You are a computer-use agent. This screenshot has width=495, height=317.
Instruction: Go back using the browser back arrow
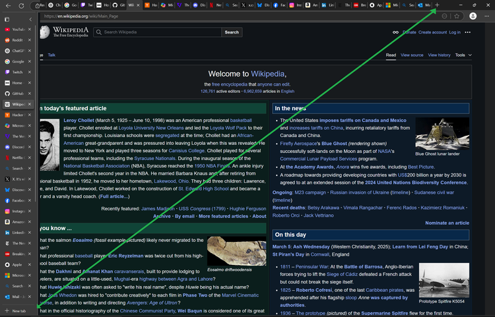(8, 6)
